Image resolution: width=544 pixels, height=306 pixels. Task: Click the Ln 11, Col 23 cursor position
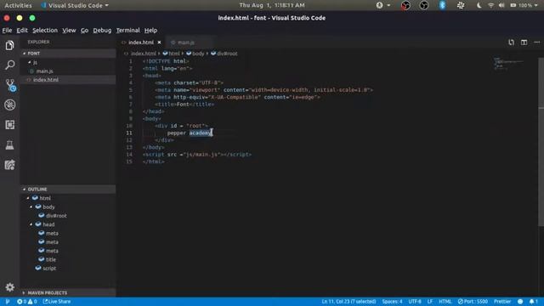[348, 302]
